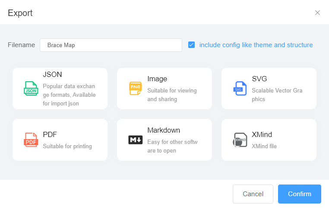This screenshot has height=210, width=329.
Task: Close the Export dialog with X
Action: coord(317,13)
